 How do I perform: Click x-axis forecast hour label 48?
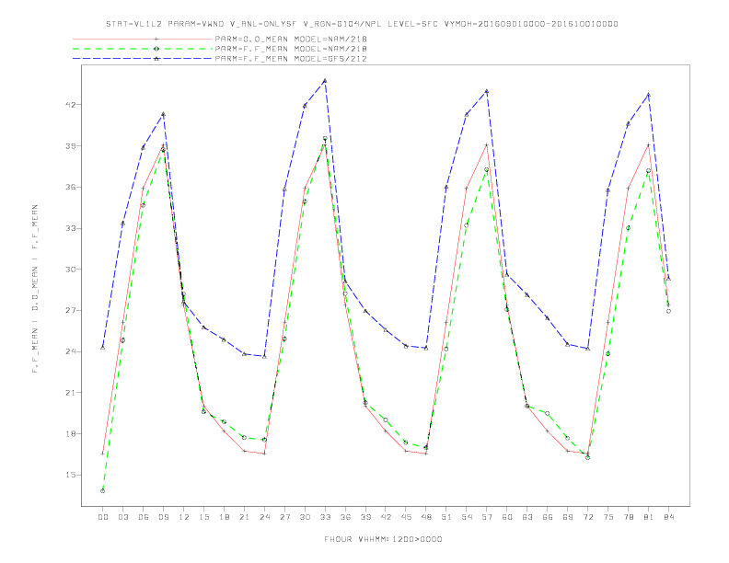[x=426, y=517]
